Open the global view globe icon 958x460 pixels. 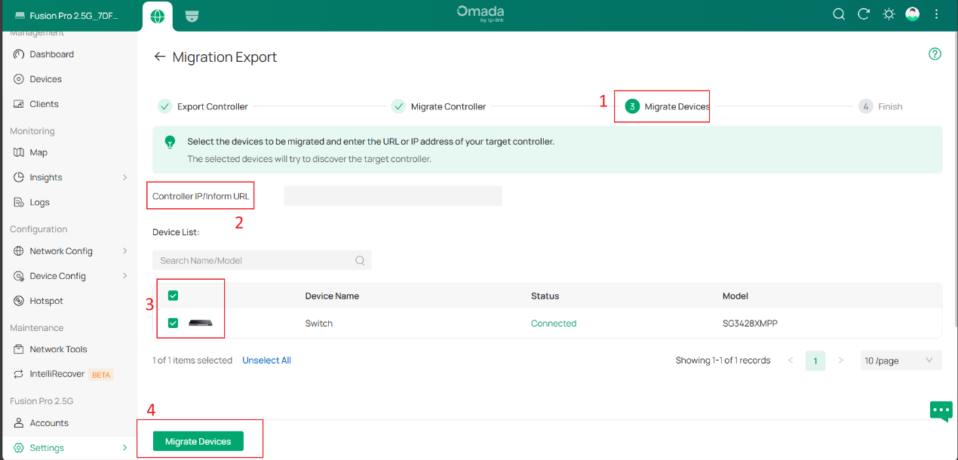tap(157, 16)
